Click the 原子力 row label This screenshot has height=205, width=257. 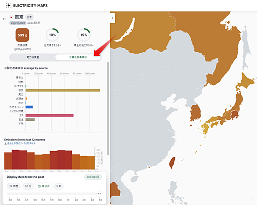click(x=20, y=78)
